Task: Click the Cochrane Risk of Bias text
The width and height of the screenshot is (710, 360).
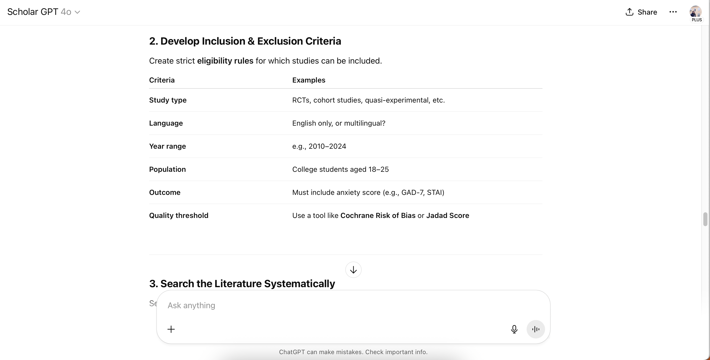Action: [378, 215]
